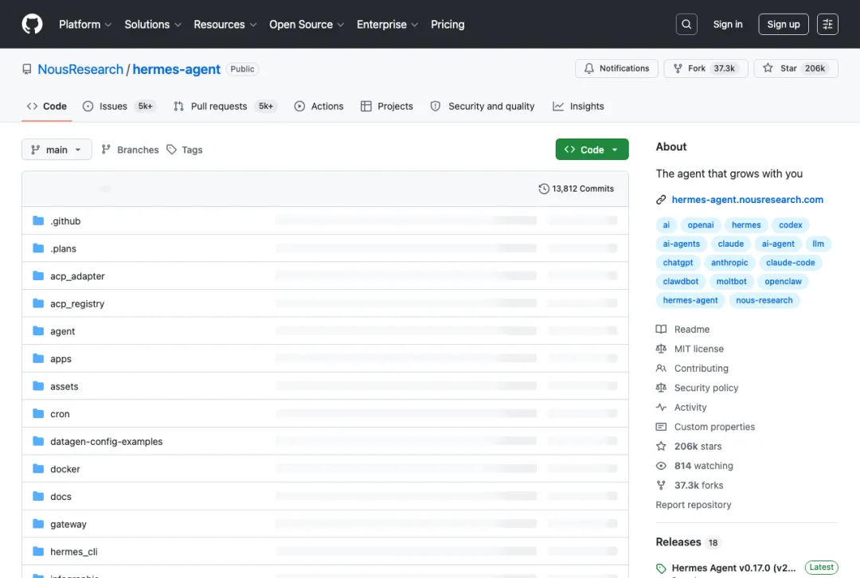Image resolution: width=860 pixels, height=578 pixels.
Task: Click the Activity pulse icon
Action: tap(661, 408)
